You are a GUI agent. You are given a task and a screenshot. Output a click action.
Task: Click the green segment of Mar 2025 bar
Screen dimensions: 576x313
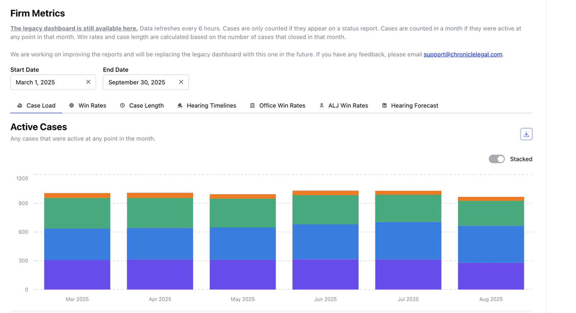click(77, 213)
